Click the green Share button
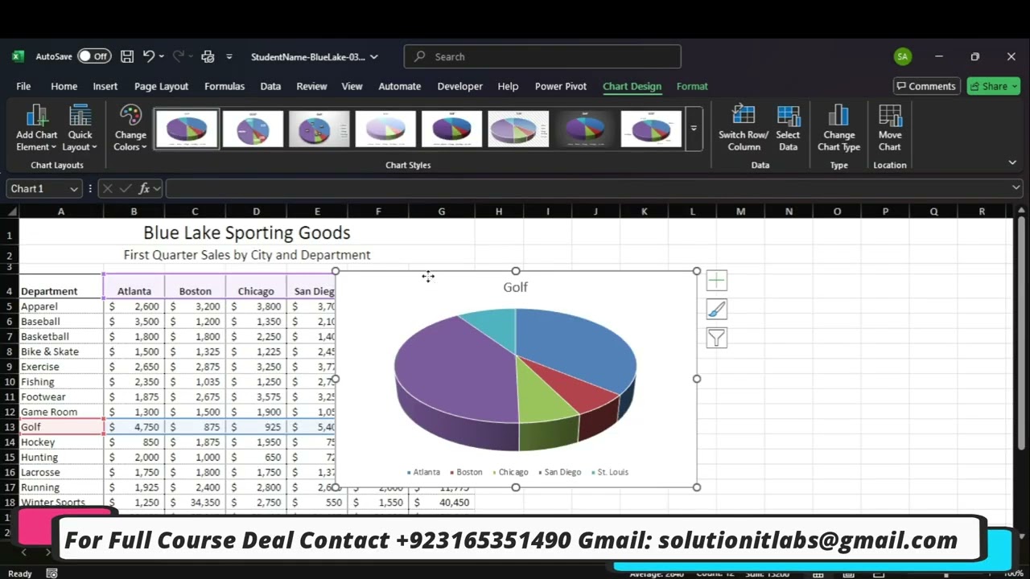This screenshot has height=579, width=1030. click(x=994, y=86)
